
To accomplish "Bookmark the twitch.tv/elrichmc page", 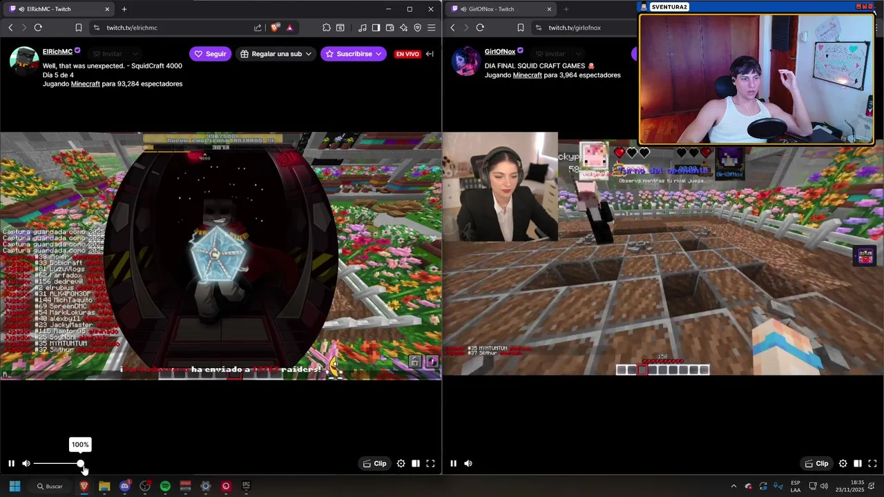I will click(x=79, y=28).
